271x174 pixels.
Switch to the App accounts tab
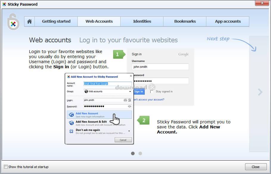point(228,21)
